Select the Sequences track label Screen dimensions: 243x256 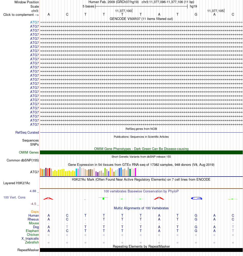30,141
